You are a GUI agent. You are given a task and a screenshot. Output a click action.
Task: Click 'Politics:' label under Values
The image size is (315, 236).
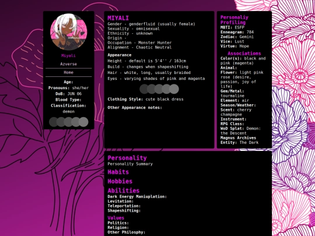118,223
